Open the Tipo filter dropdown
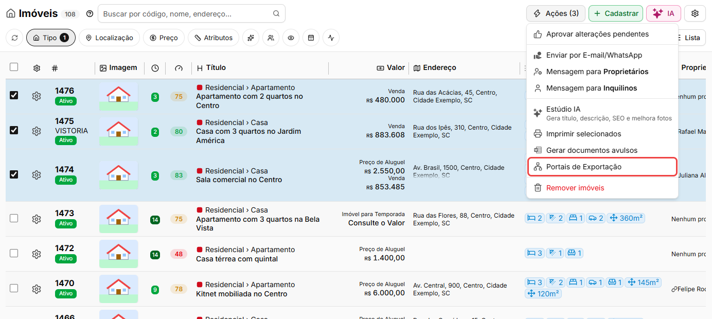The image size is (712, 319). 51,38
